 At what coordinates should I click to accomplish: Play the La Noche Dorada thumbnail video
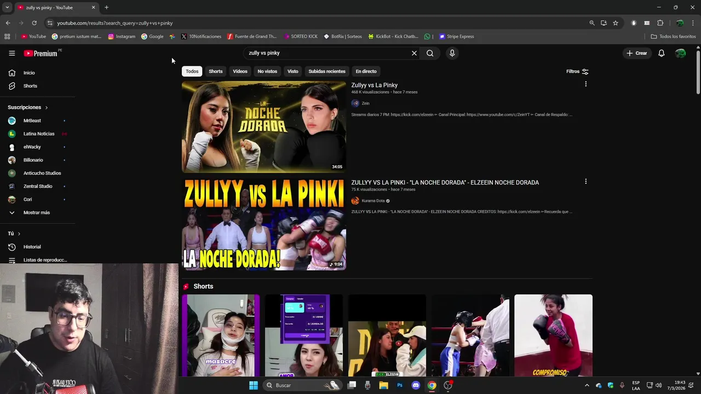[x=264, y=127]
